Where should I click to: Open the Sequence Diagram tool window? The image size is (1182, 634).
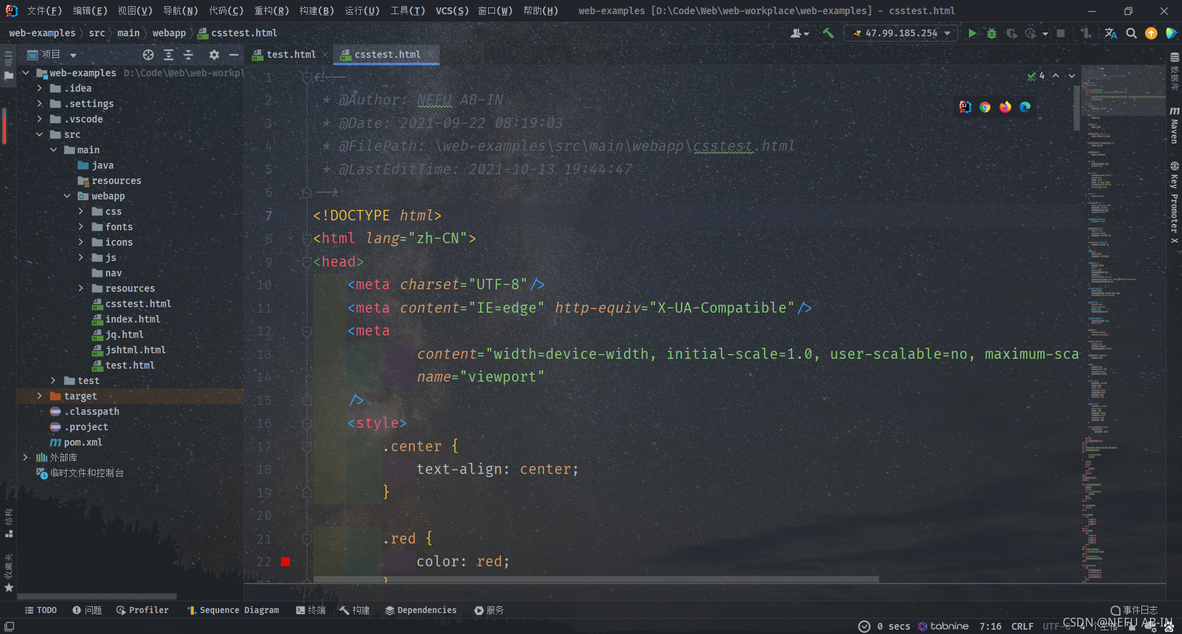pos(233,610)
